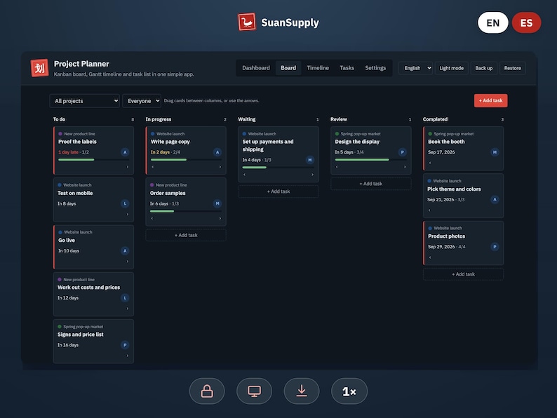Viewport: 557px width, 418px height.
Task: Click avatar P on Product photos card
Action: click(x=495, y=246)
